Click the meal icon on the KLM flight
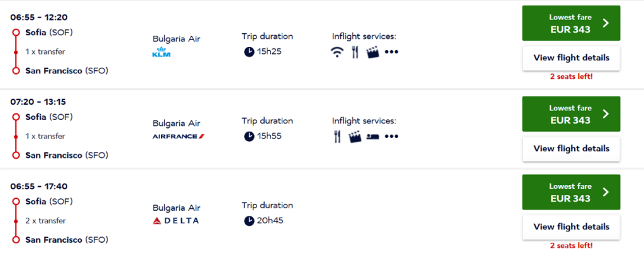Image resolution: width=644 pixels, height=254 pixels. [355, 52]
